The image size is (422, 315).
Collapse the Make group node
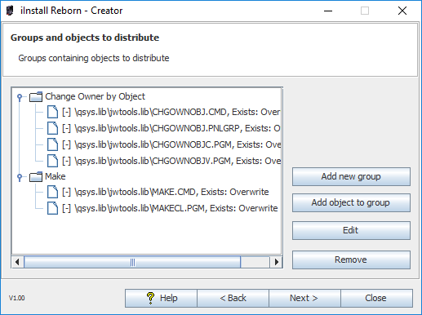[x=20, y=177]
